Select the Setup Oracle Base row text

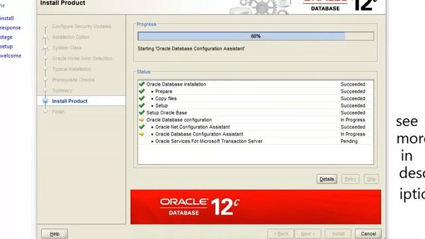(167, 113)
